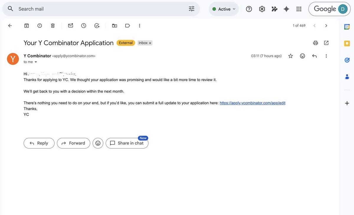Open Contacts side panel
The image size is (354, 215).
347,77
